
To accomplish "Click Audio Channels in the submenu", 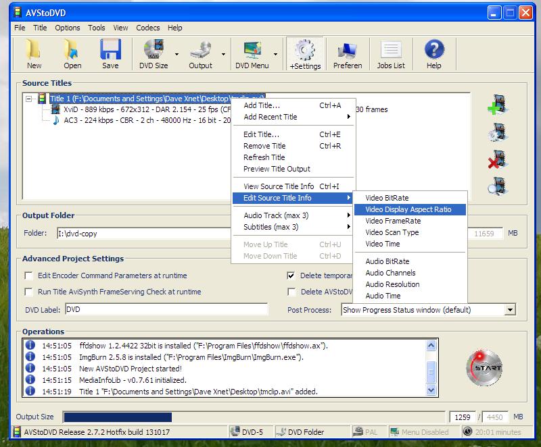I will (x=390, y=273).
